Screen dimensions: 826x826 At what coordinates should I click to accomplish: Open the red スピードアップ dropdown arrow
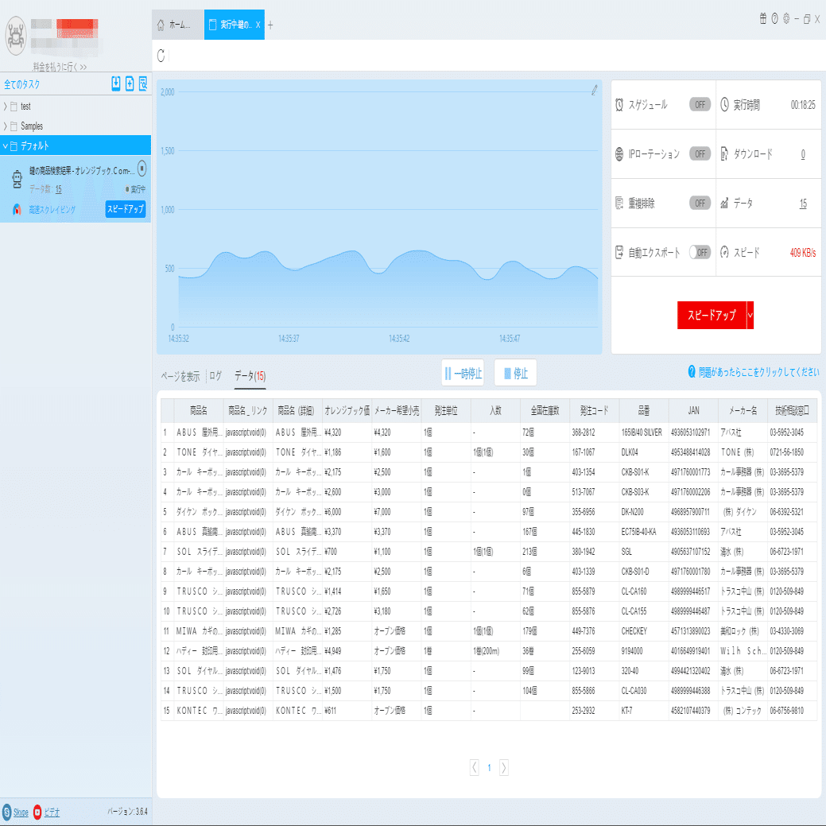point(750,315)
